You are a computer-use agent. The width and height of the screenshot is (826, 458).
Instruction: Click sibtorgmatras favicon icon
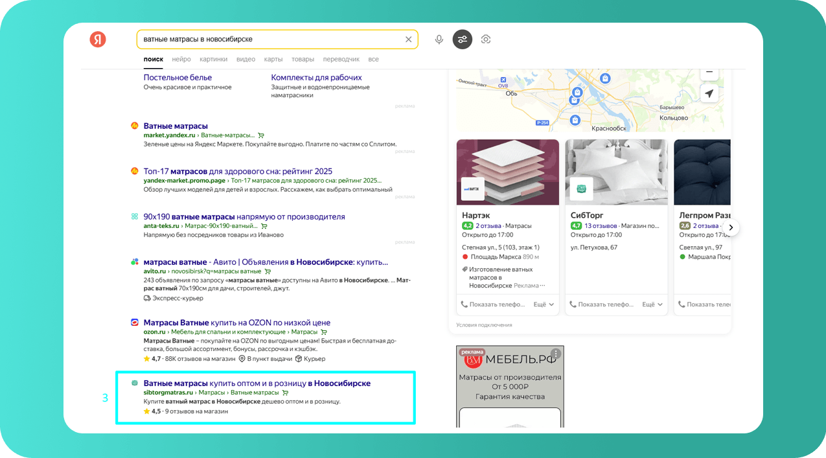(x=135, y=383)
